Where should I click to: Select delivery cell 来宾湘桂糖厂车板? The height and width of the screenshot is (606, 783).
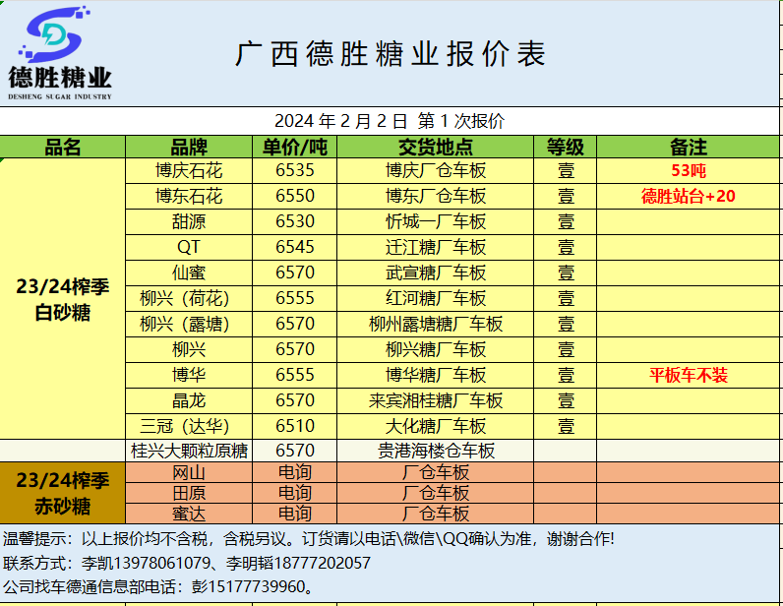pyautogui.click(x=436, y=400)
